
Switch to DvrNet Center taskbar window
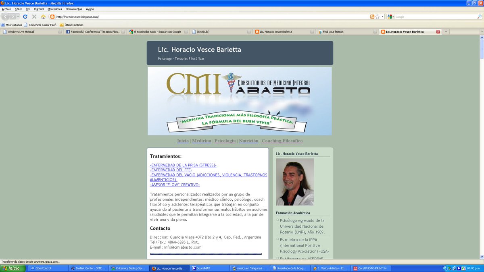click(89, 268)
